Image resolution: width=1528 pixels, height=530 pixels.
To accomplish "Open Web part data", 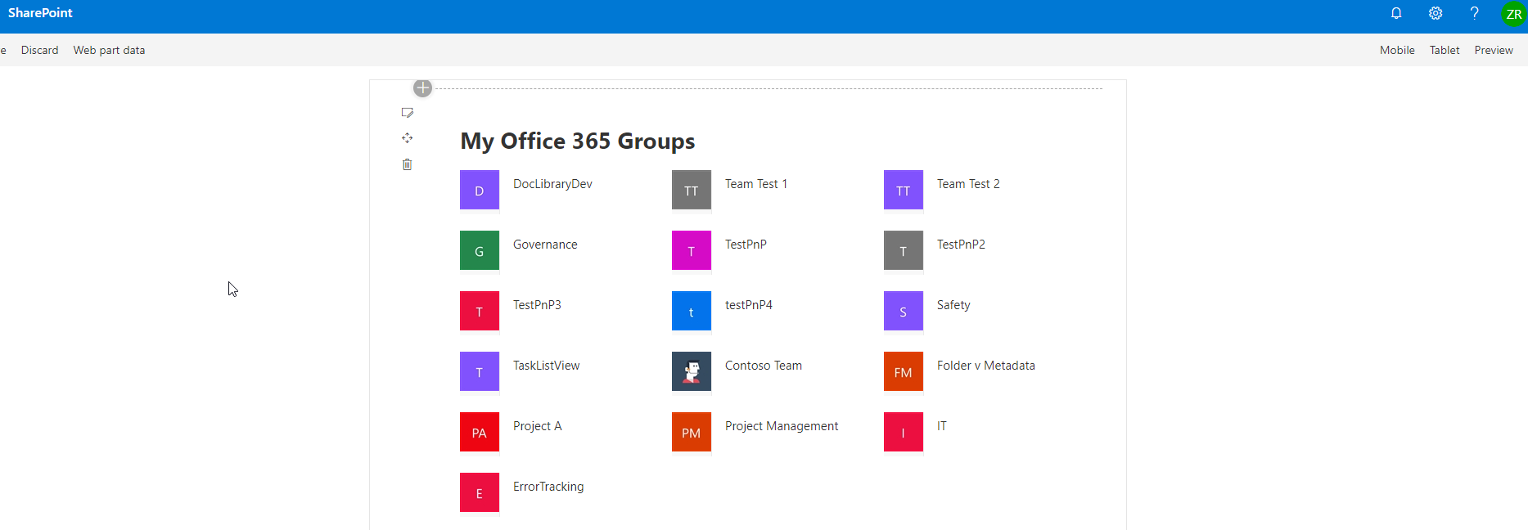I will tap(109, 50).
